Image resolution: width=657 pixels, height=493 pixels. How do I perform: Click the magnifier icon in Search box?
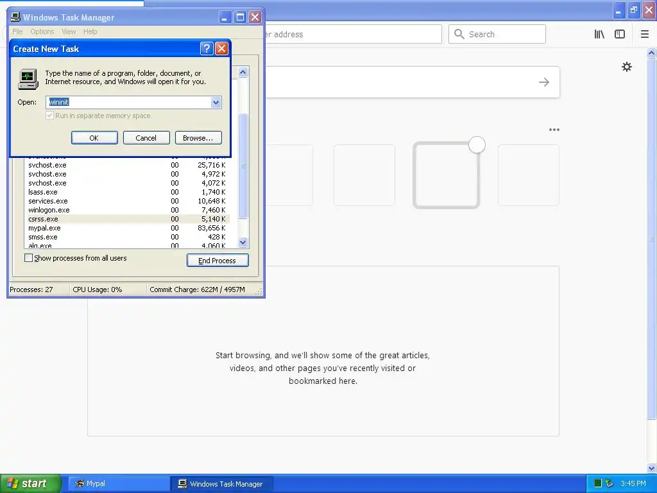coord(459,34)
